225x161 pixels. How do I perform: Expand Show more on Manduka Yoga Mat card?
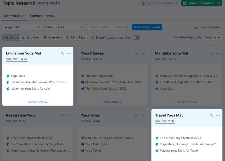click(x=186, y=102)
